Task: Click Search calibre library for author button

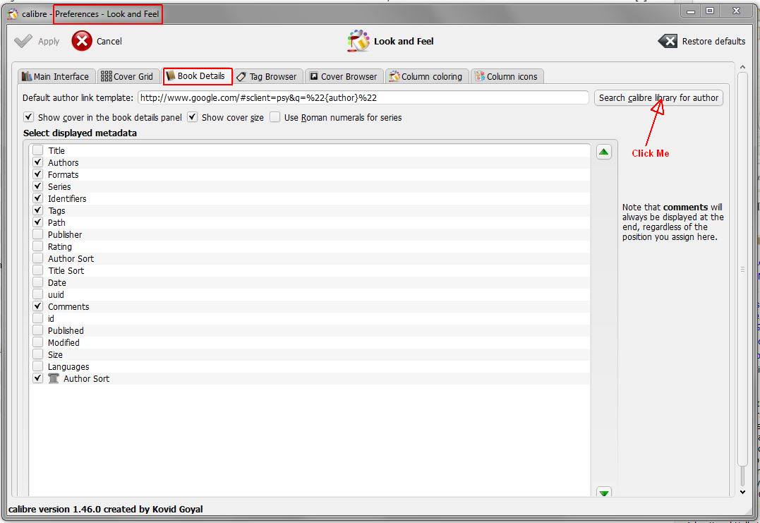Action: (658, 98)
